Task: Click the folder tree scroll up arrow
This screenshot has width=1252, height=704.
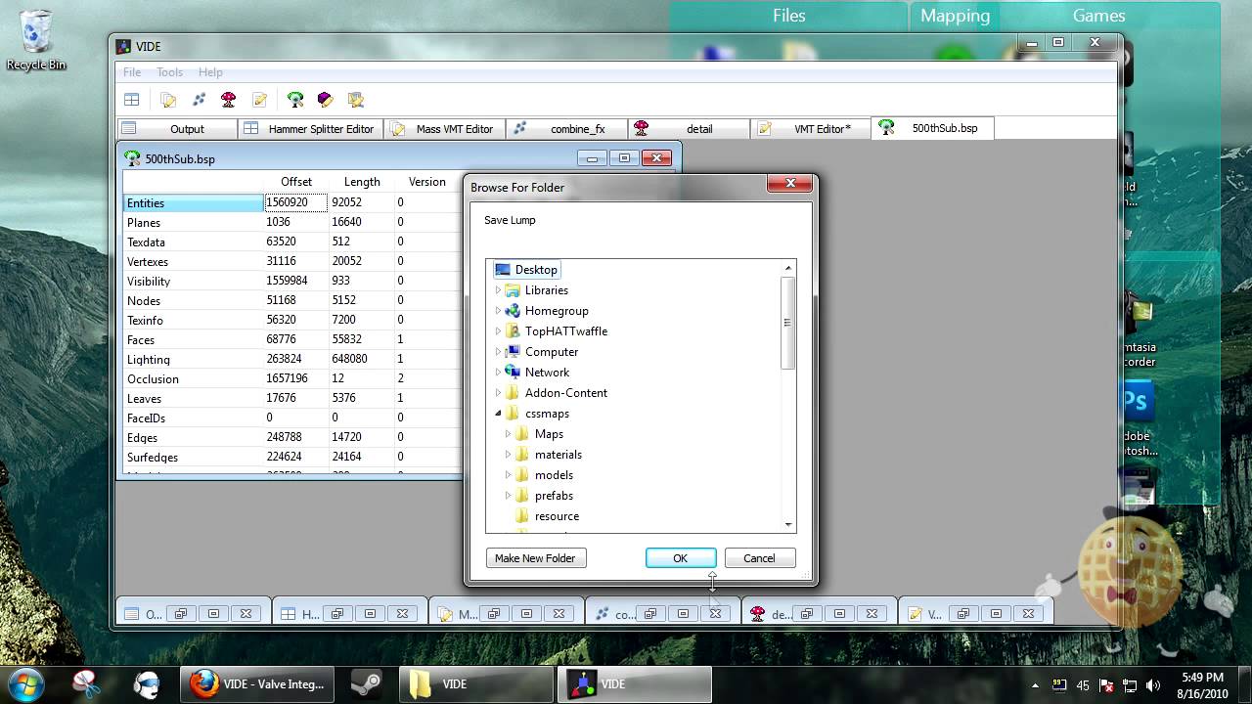Action: click(787, 268)
